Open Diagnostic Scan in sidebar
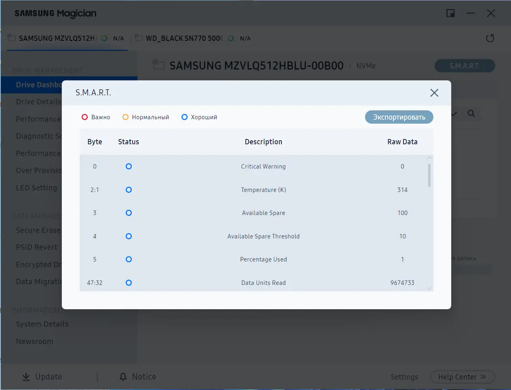Viewport: 511px width, 390px height. 39,136
